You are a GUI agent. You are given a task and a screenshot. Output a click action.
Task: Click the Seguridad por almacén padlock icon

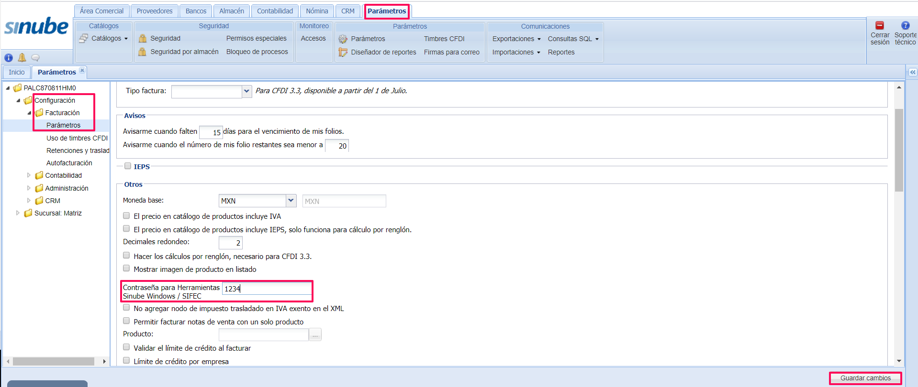pos(142,52)
